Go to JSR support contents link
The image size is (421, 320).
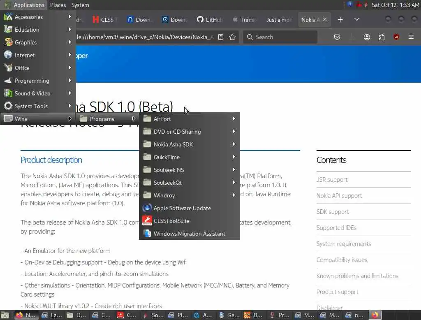pos(332,180)
